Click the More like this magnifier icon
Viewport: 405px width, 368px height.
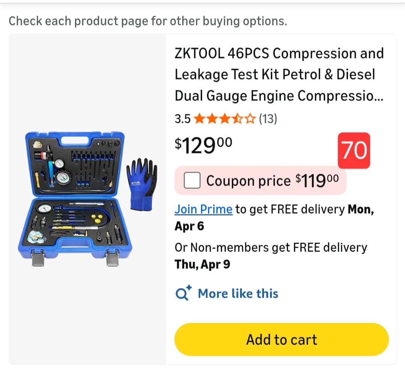pos(183,293)
